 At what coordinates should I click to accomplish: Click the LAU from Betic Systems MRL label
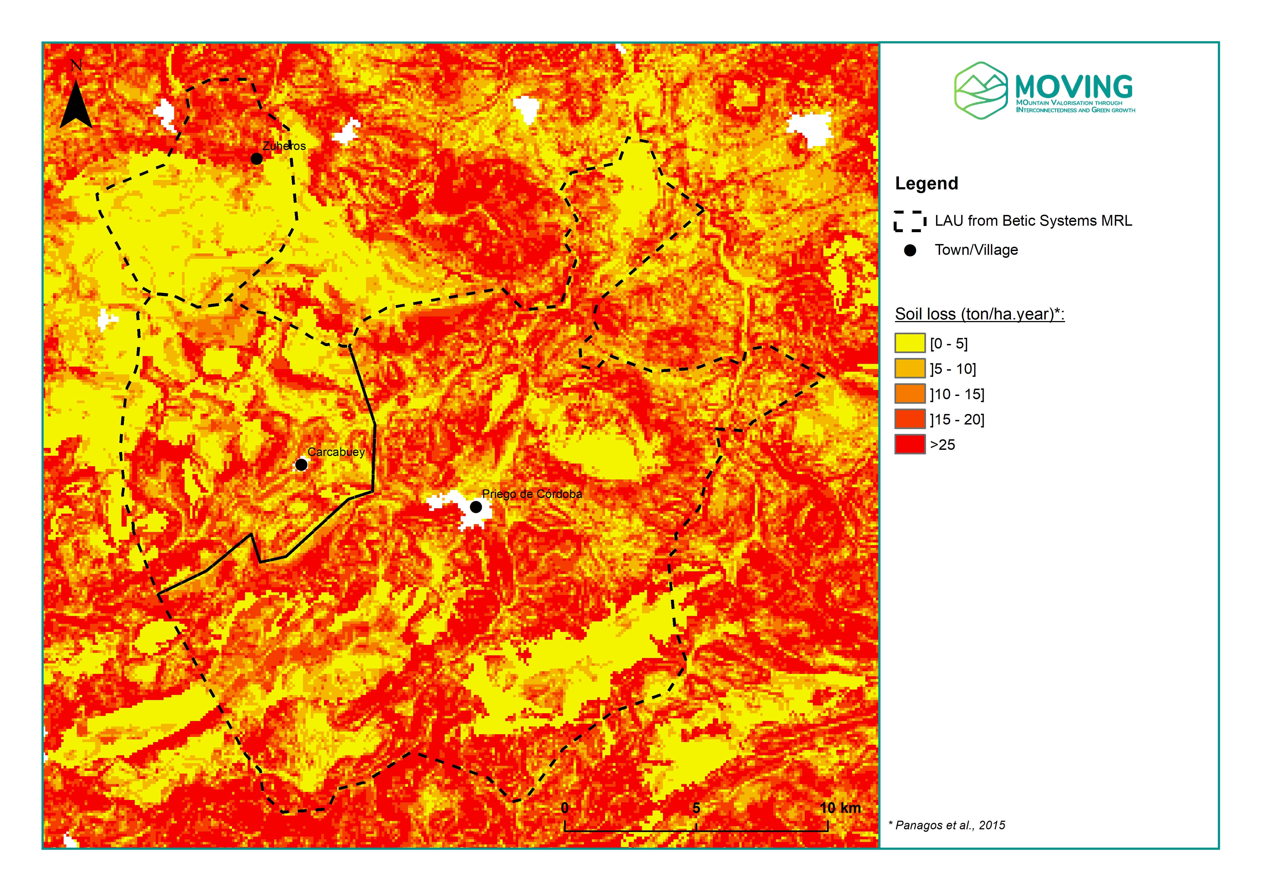(1033, 221)
